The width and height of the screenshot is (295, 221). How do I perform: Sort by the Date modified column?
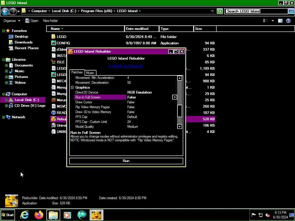click(x=142, y=29)
